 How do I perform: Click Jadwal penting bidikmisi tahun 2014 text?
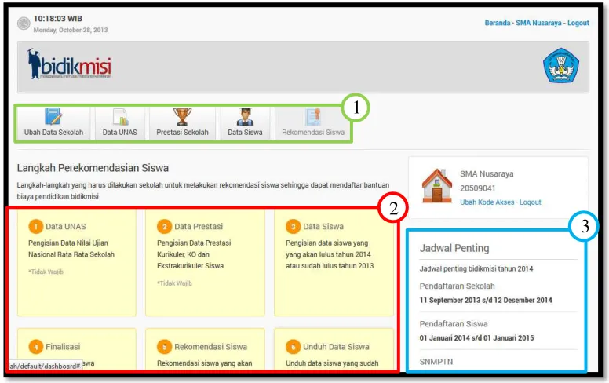476,268
